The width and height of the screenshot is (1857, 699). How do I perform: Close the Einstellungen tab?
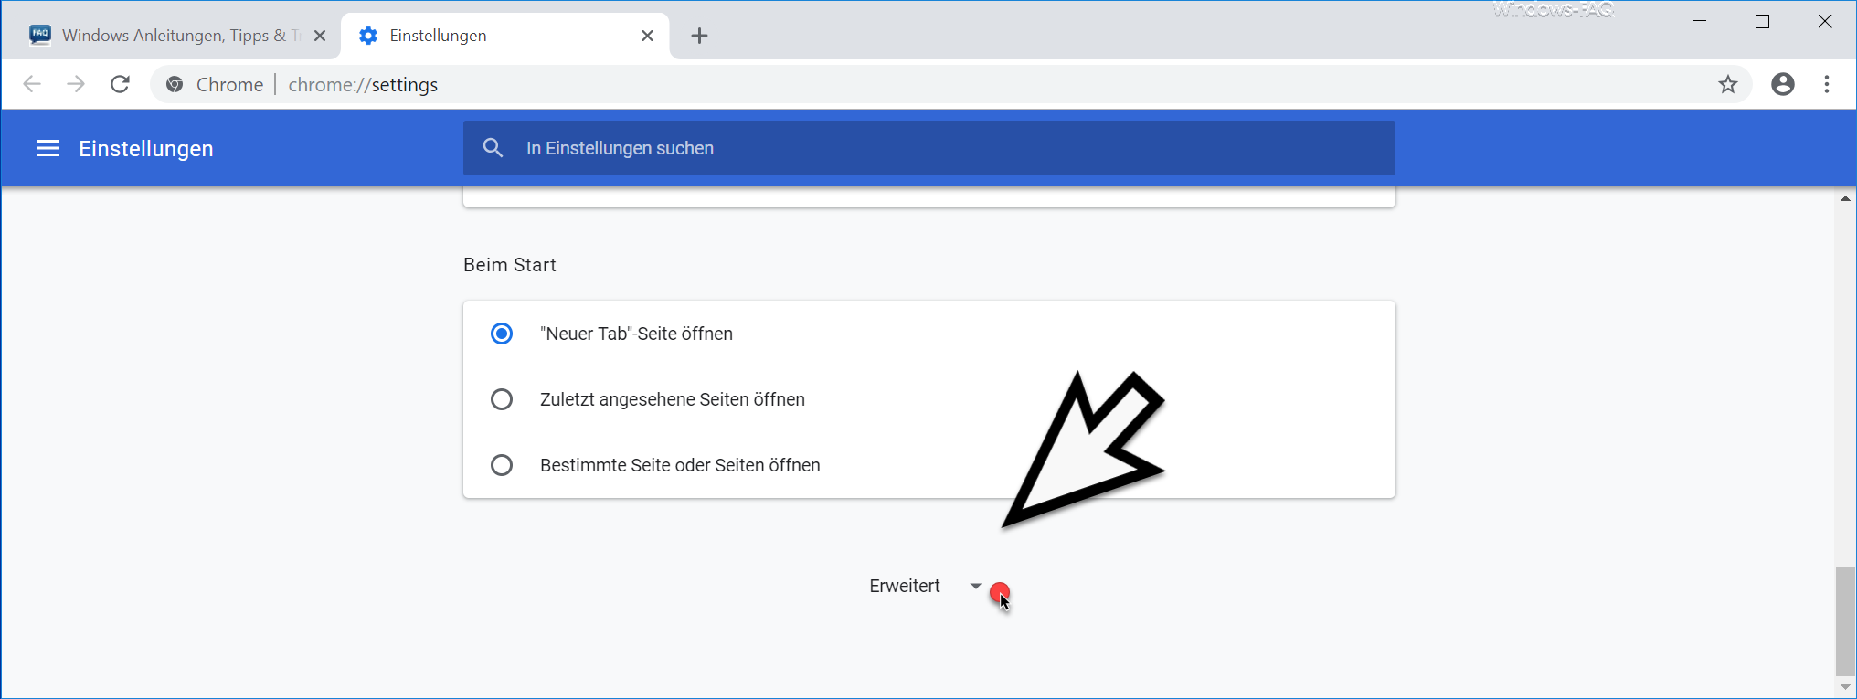647,36
